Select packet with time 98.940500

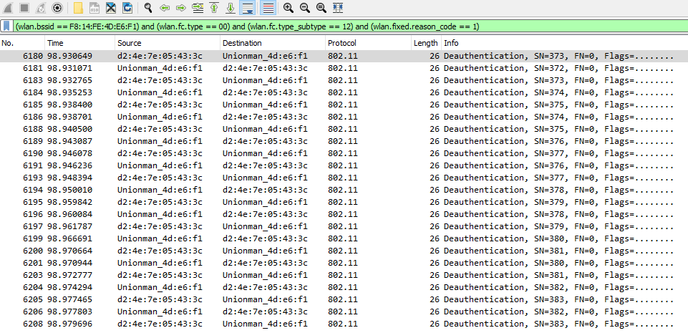(344, 129)
